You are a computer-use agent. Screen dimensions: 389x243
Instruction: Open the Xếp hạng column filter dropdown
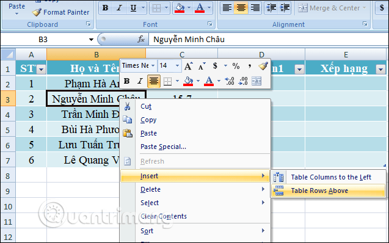[381, 70]
